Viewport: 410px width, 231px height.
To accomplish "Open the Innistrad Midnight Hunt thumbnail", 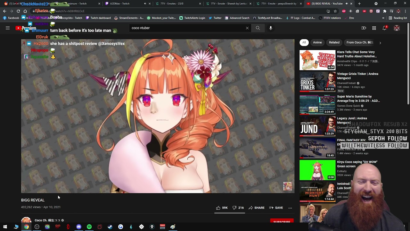I will 317,192.
